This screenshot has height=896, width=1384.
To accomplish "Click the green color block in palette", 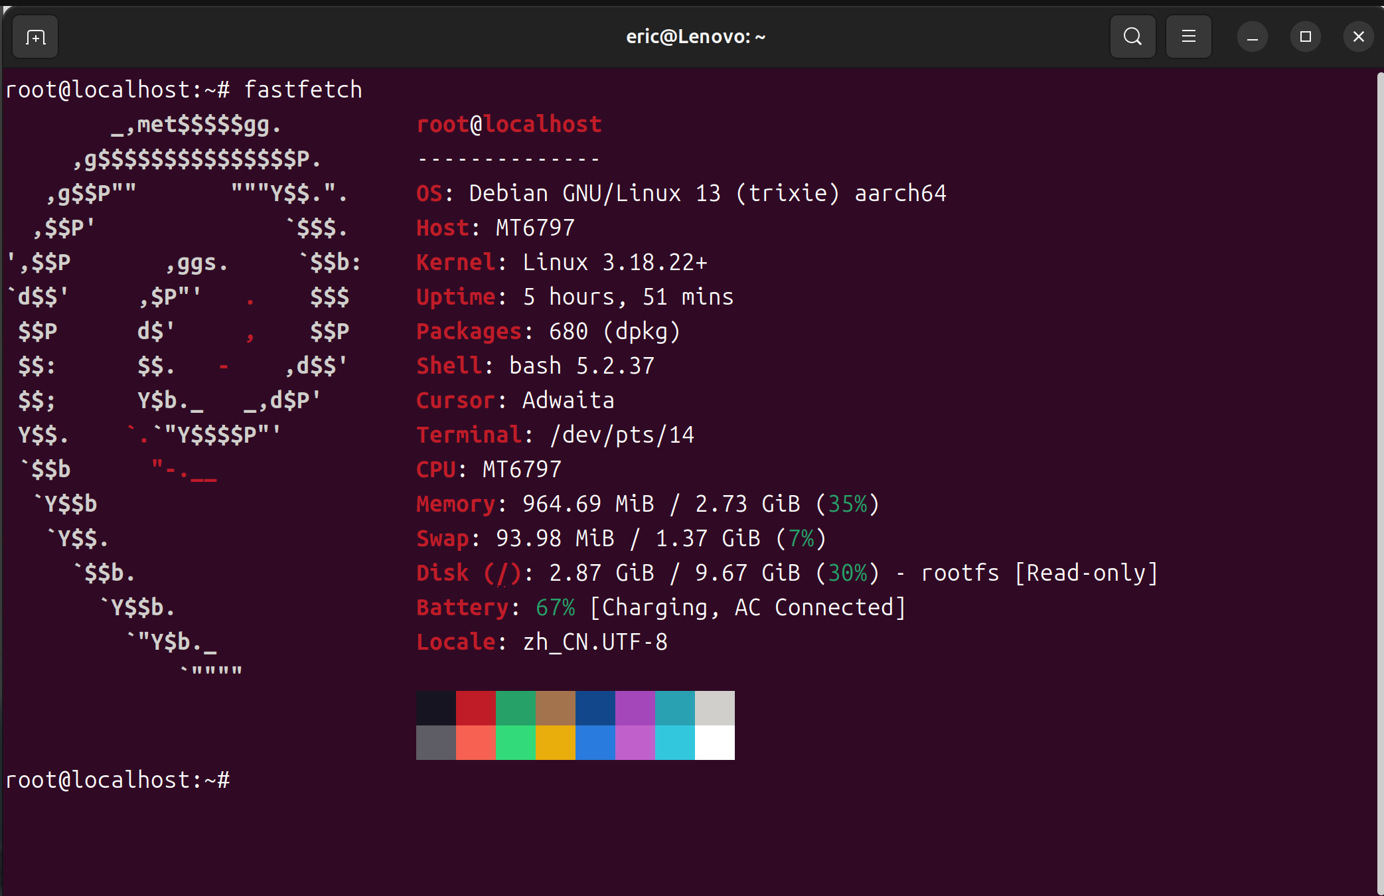I will tap(515, 708).
